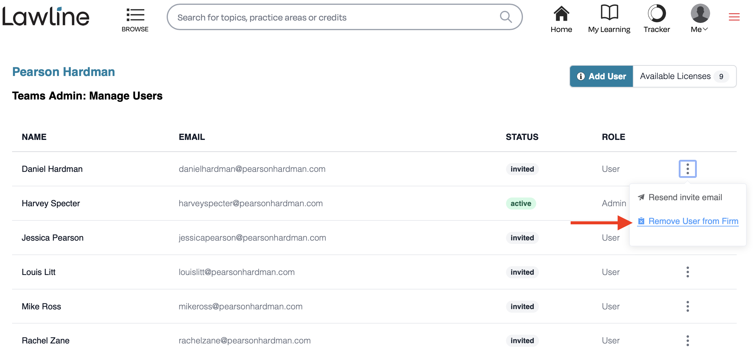This screenshot has width=753, height=357.
Task: Collapse Daniel Hardman's three-dot options menu
Action: (x=687, y=169)
